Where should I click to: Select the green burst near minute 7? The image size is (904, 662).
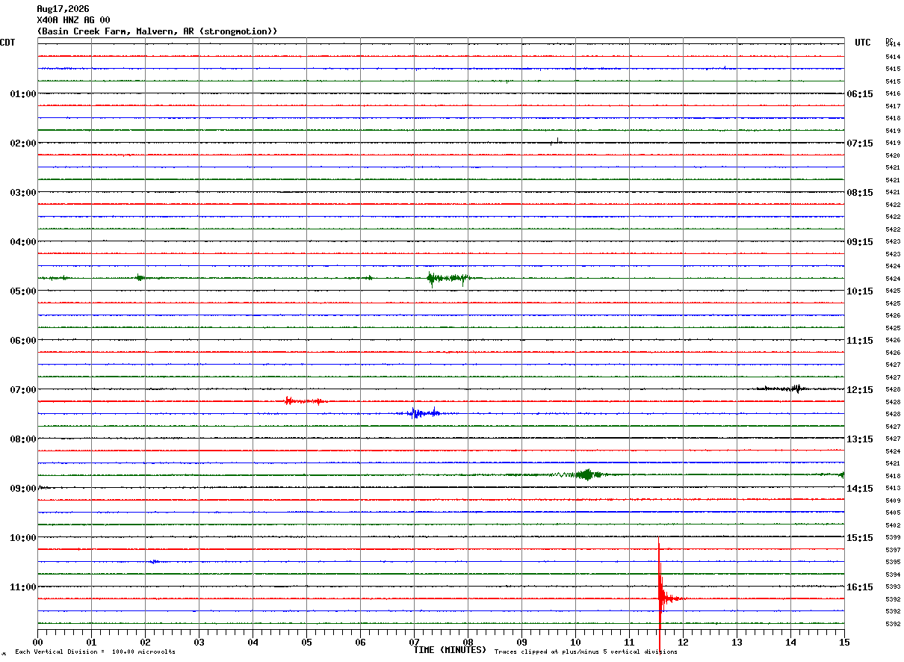448,279
